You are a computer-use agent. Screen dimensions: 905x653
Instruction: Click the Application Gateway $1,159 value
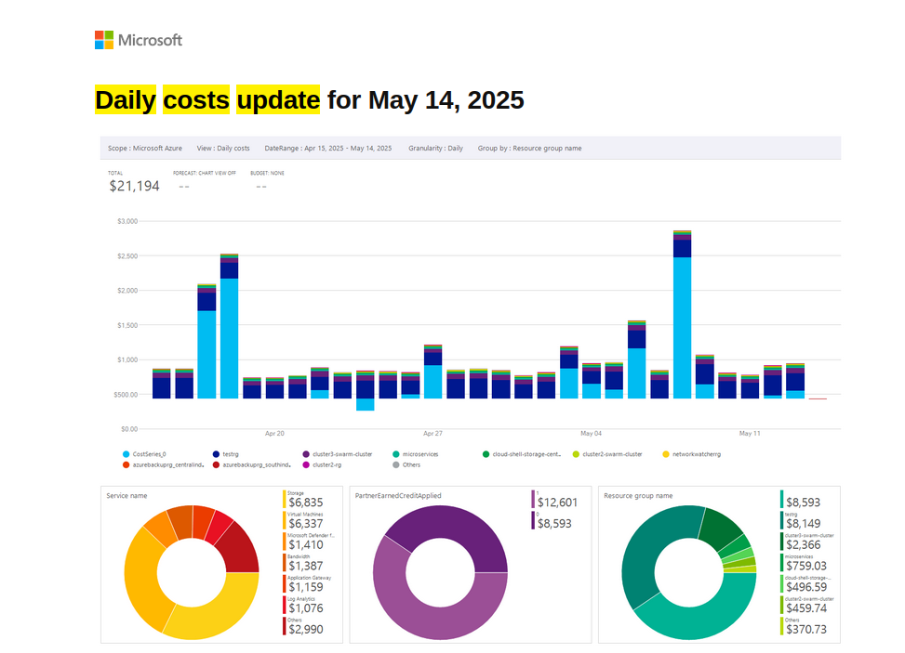(306, 587)
